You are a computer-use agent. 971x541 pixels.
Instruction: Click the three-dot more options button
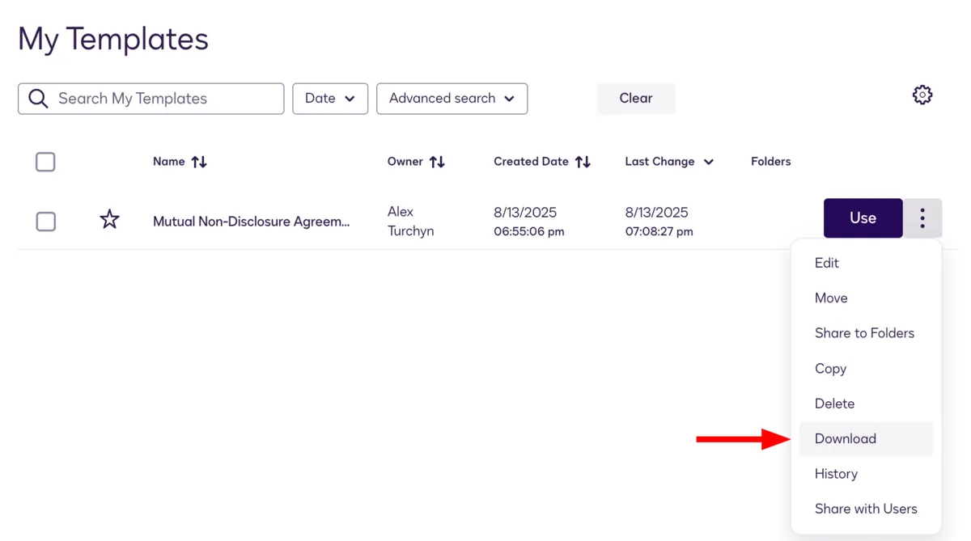pos(922,218)
